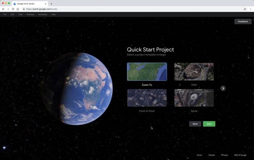
Task: Open the Policies link
Action: pyautogui.click(x=212, y=155)
